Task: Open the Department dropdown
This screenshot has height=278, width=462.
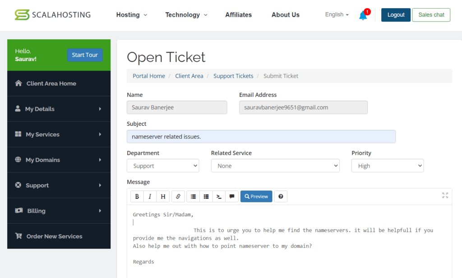Action: point(162,165)
